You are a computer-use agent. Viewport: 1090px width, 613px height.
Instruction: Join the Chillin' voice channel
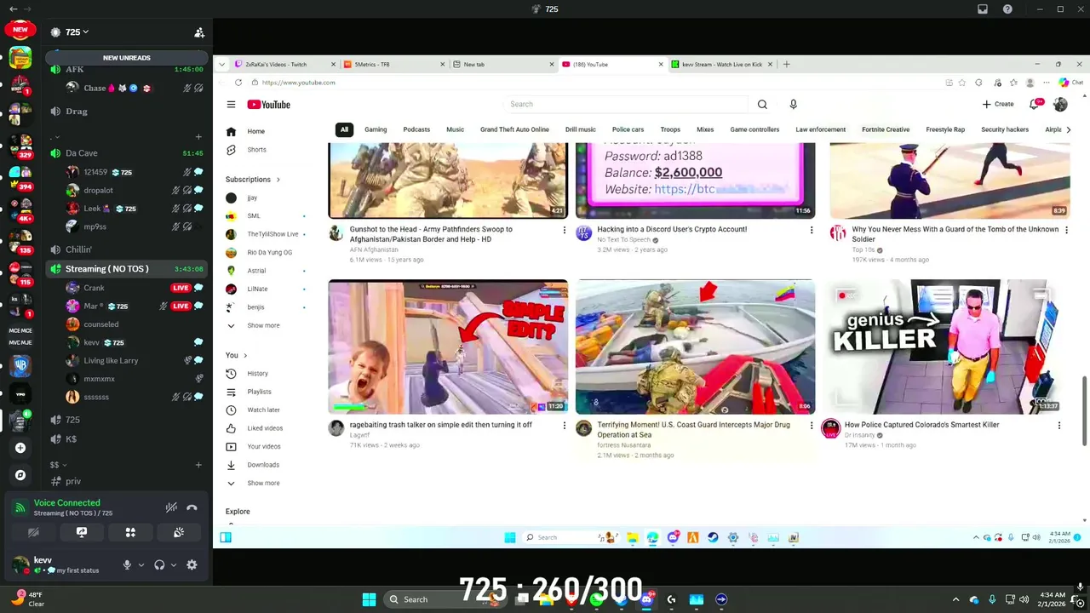(126, 250)
